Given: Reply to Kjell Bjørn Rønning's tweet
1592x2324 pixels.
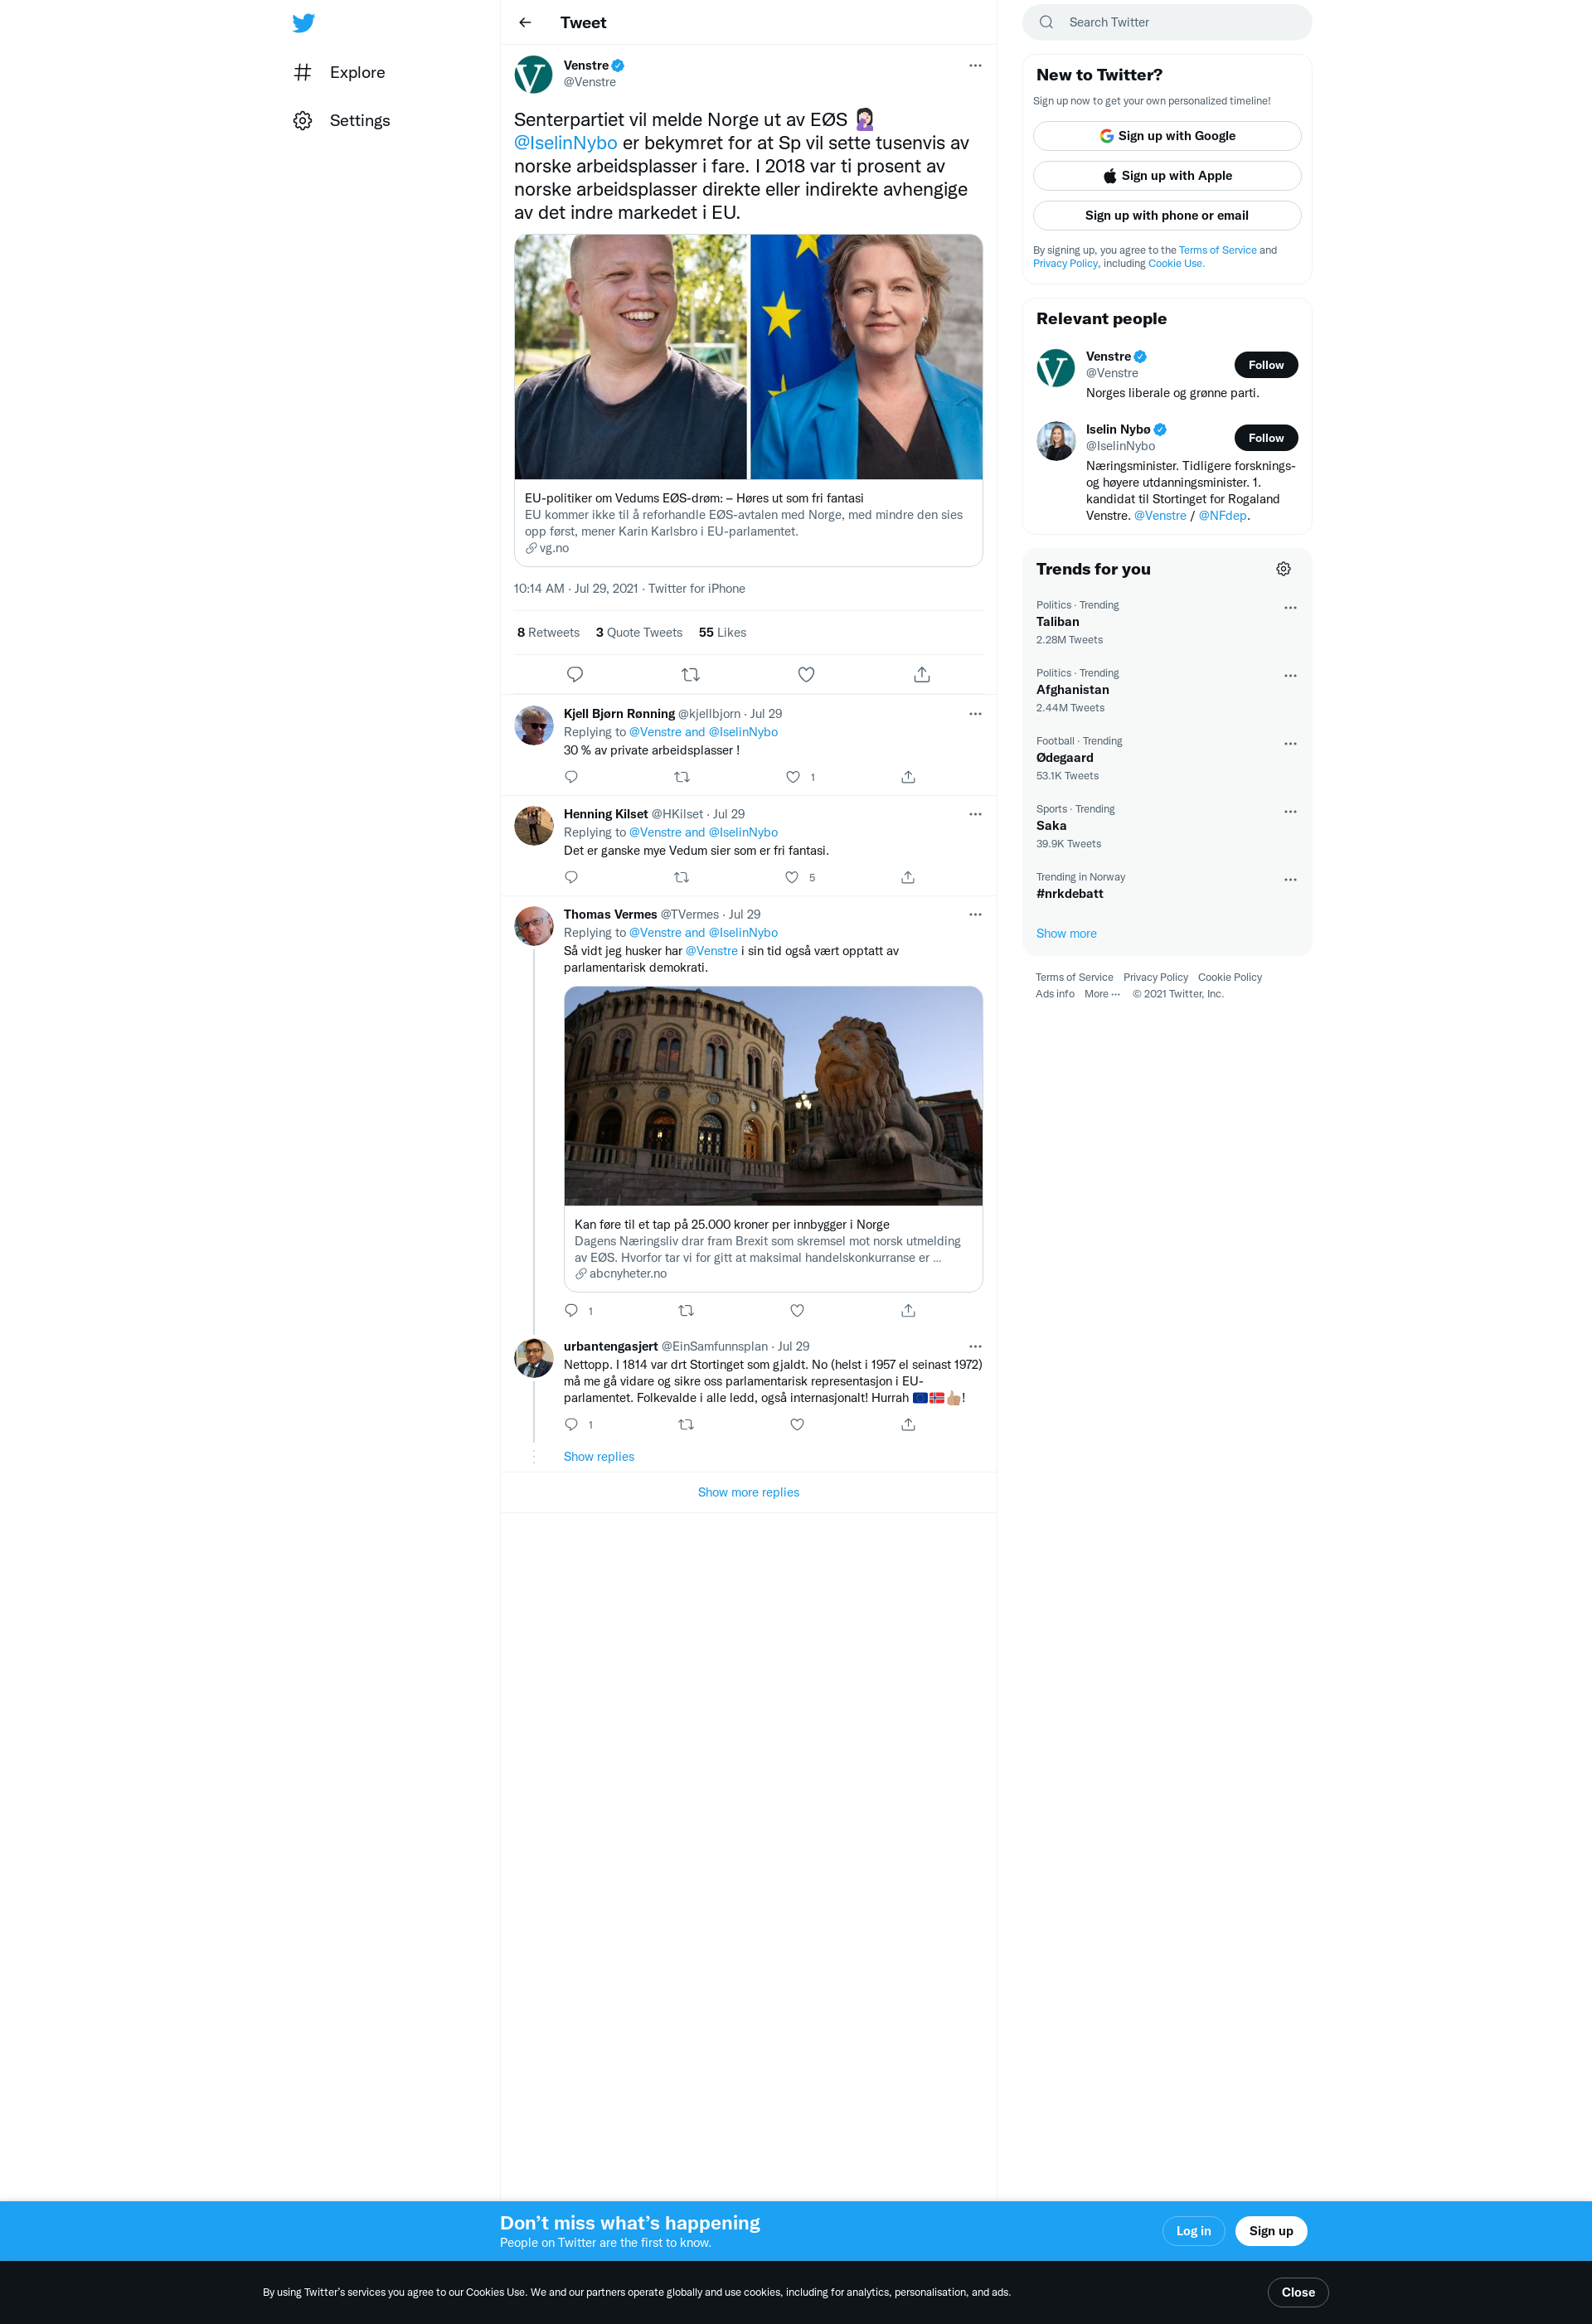Looking at the screenshot, I should coord(571,777).
